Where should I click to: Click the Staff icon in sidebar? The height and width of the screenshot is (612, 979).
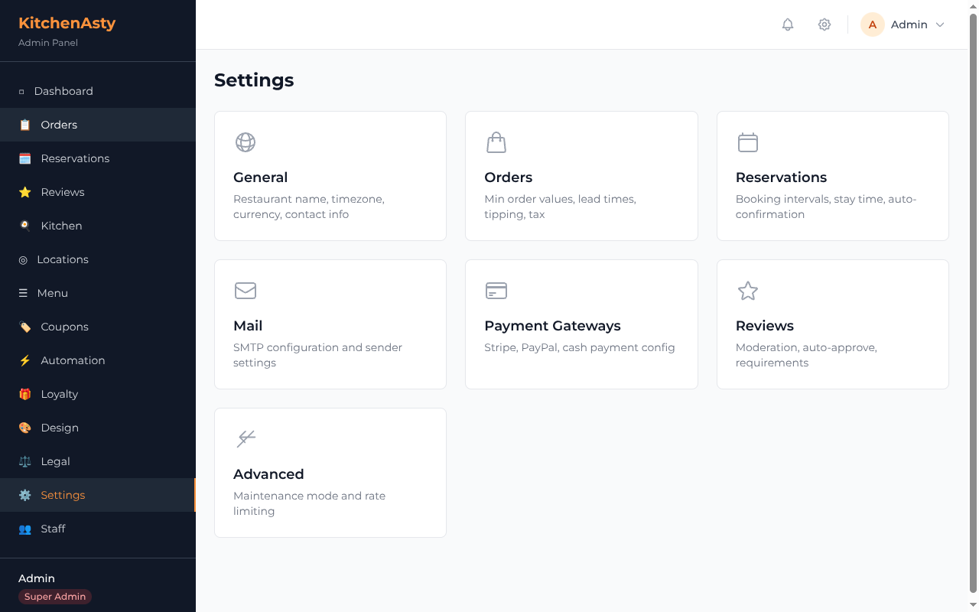click(24, 529)
